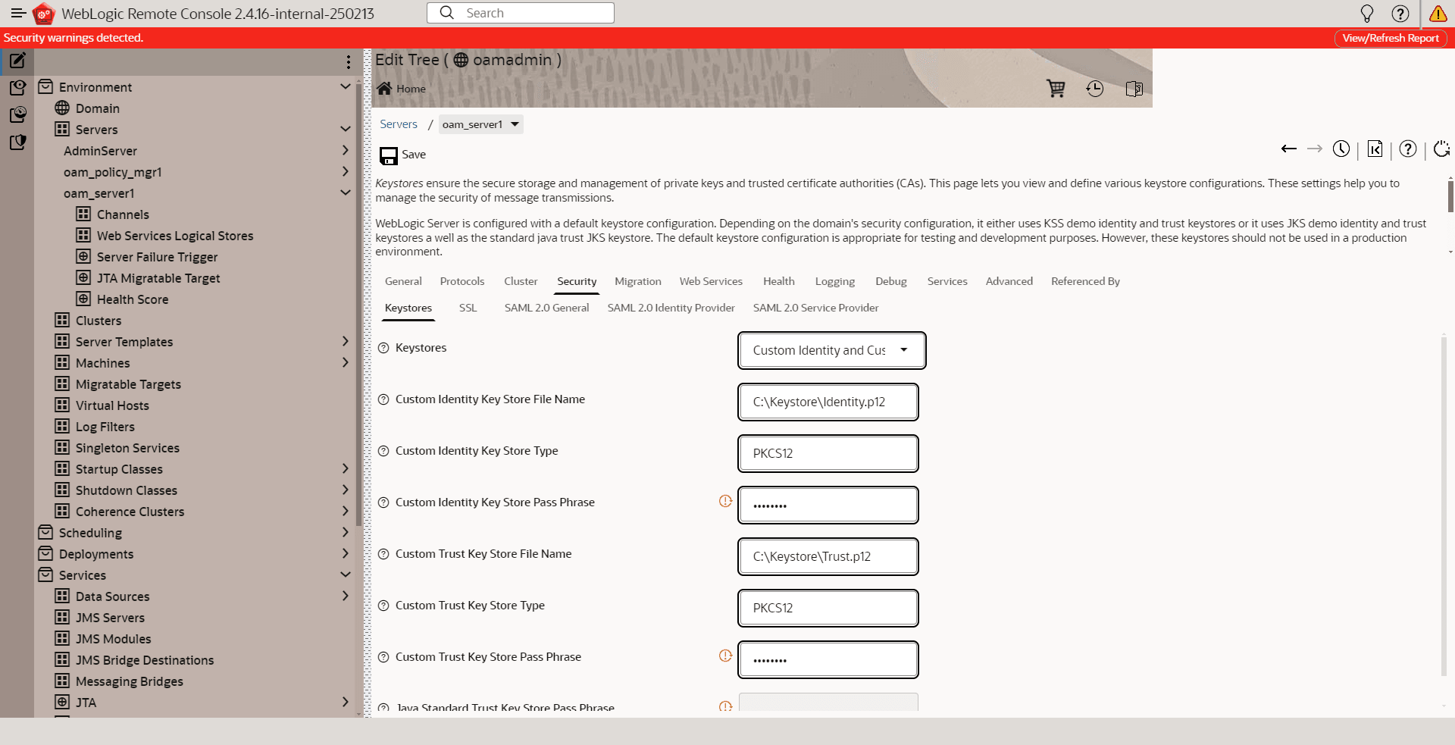Switch to the Web Services tab
This screenshot has height=745, width=1455.
[x=711, y=281]
